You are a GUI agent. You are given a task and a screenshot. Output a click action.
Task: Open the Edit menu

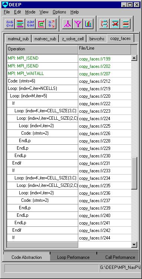pos(17,12)
